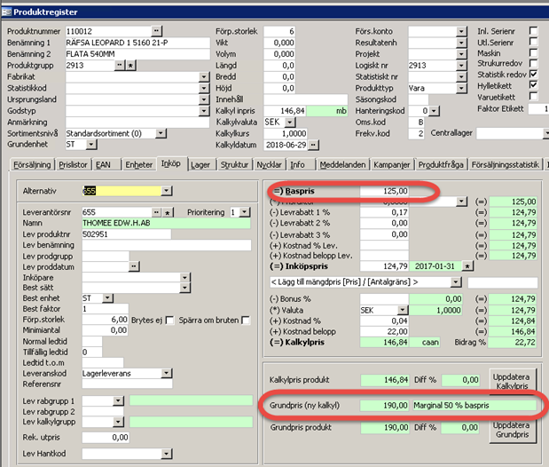Expand Lägg till mängdpris dropdown

455,281
